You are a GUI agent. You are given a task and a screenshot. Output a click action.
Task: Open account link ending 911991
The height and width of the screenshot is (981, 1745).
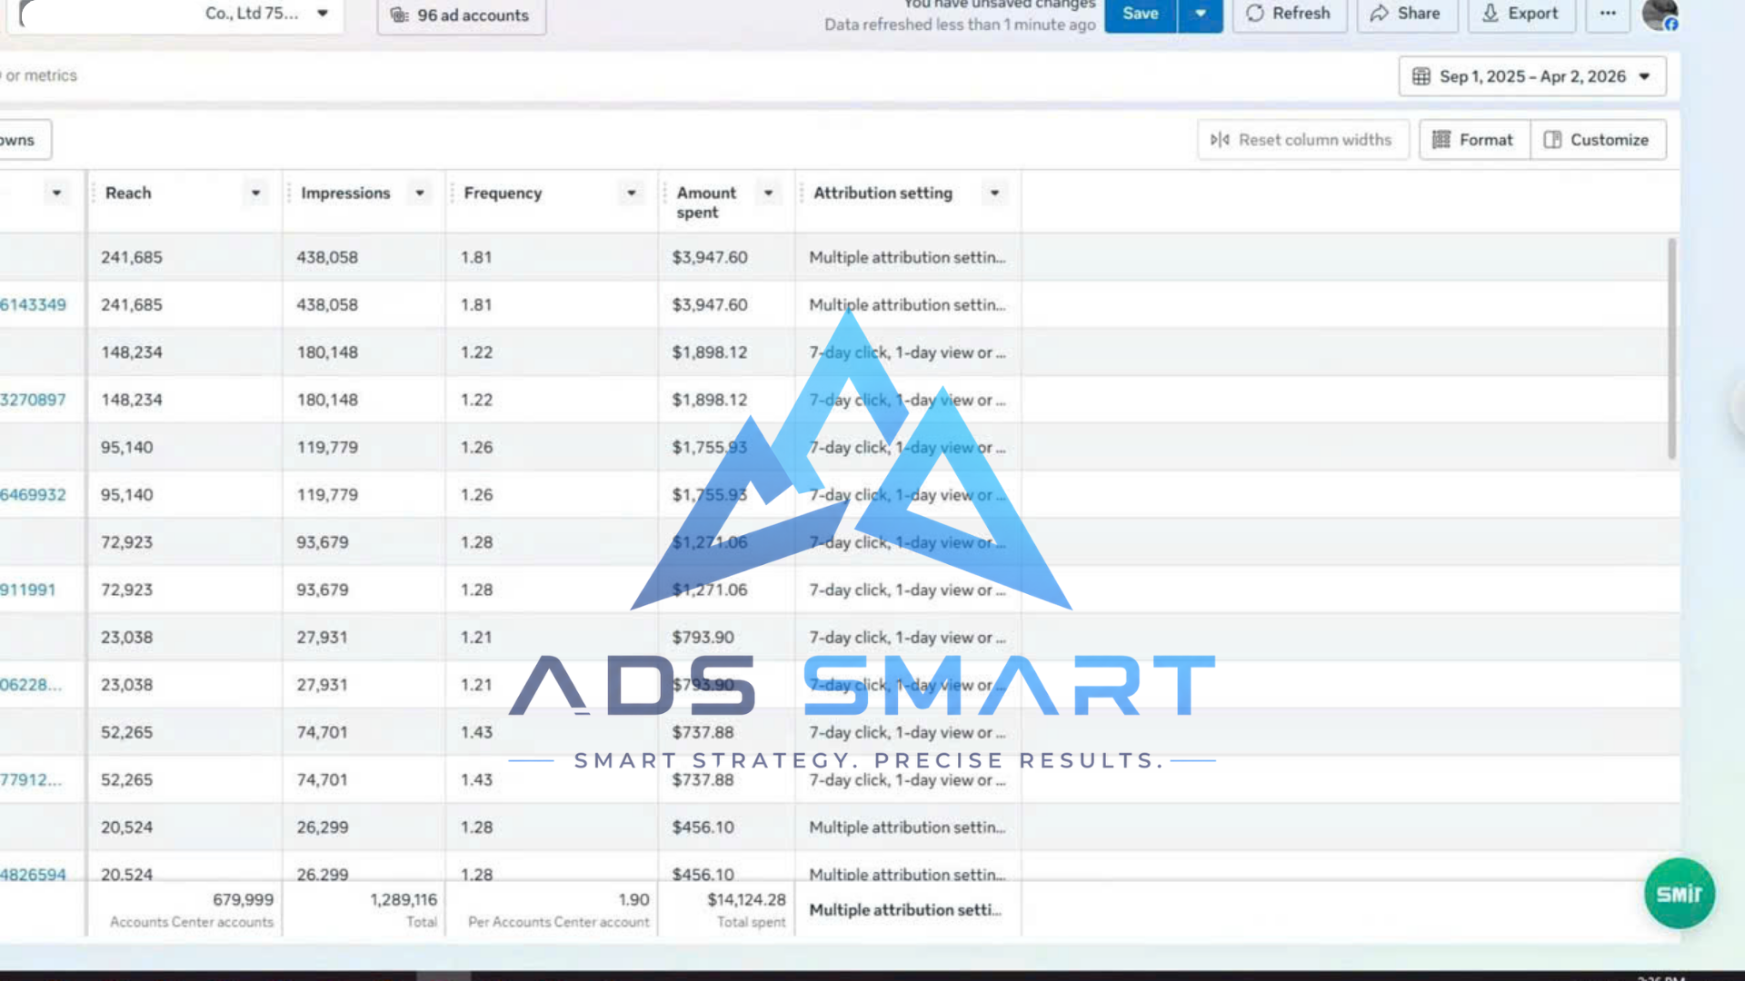point(27,590)
